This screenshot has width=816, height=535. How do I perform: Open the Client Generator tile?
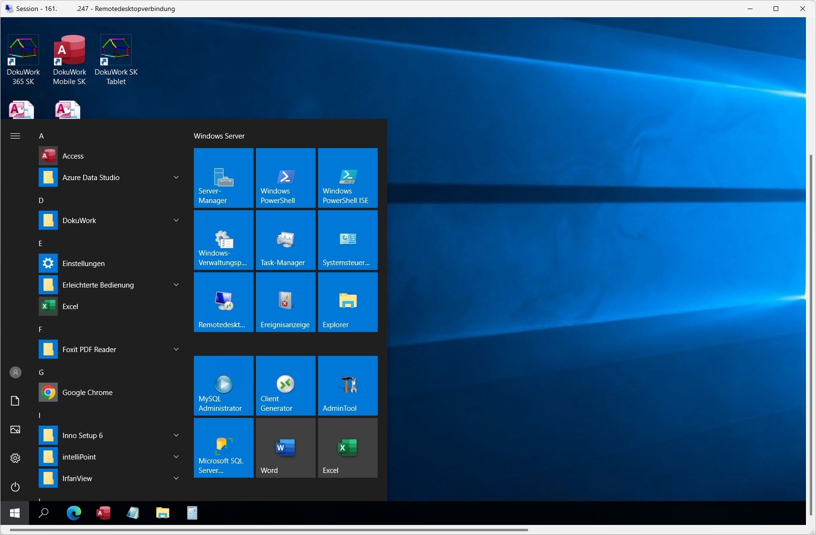click(x=286, y=385)
